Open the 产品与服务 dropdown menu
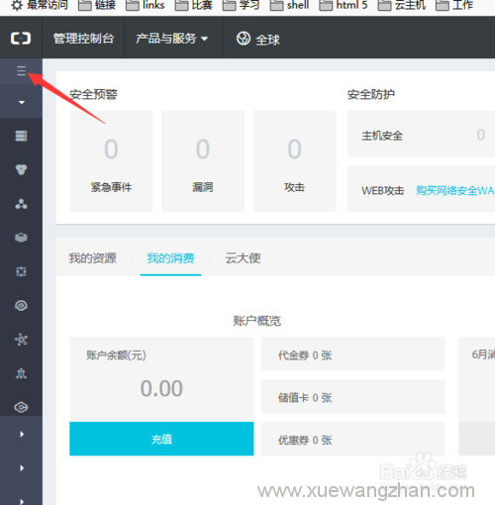Image resolution: width=495 pixels, height=505 pixels. [x=172, y=39]
